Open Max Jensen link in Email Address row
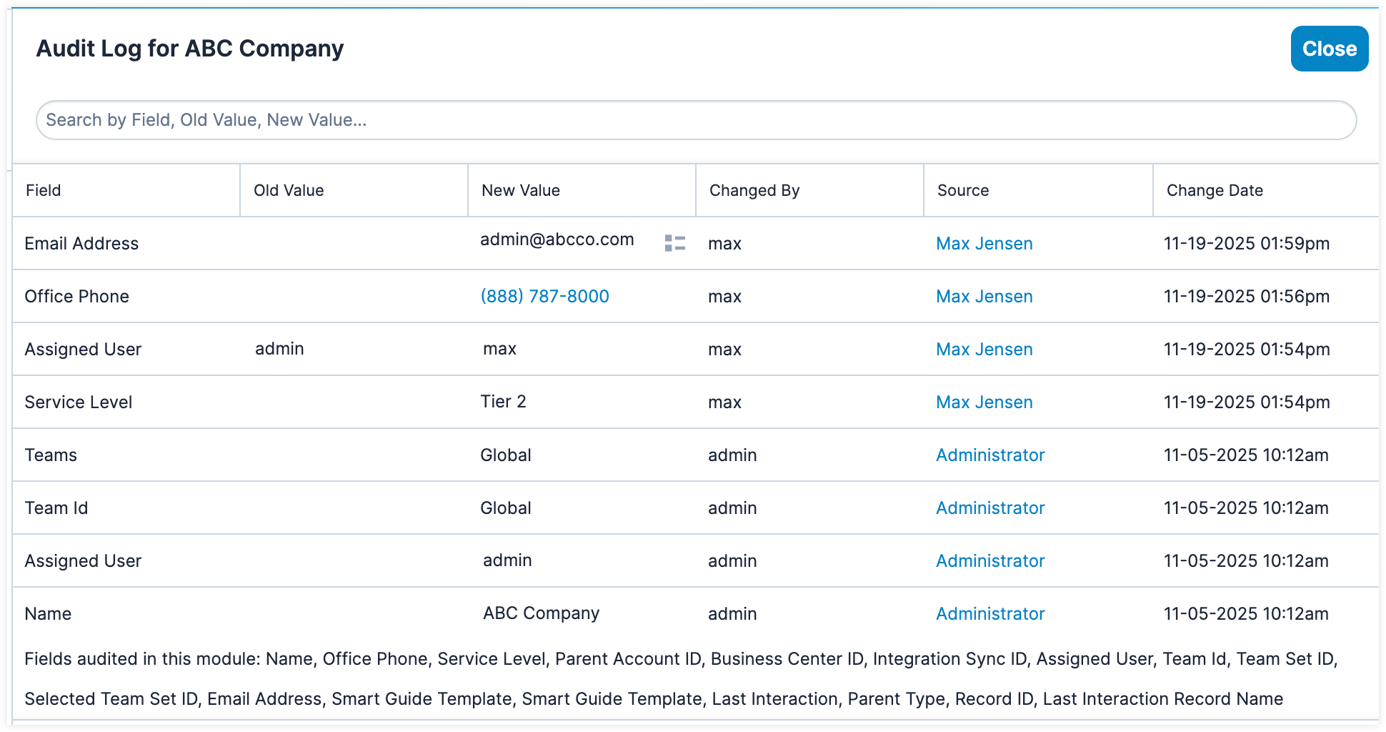The image size is (1386, 732). point(984,244)
